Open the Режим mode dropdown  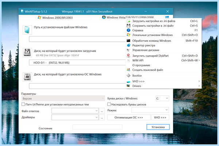(x=150, y=110)
